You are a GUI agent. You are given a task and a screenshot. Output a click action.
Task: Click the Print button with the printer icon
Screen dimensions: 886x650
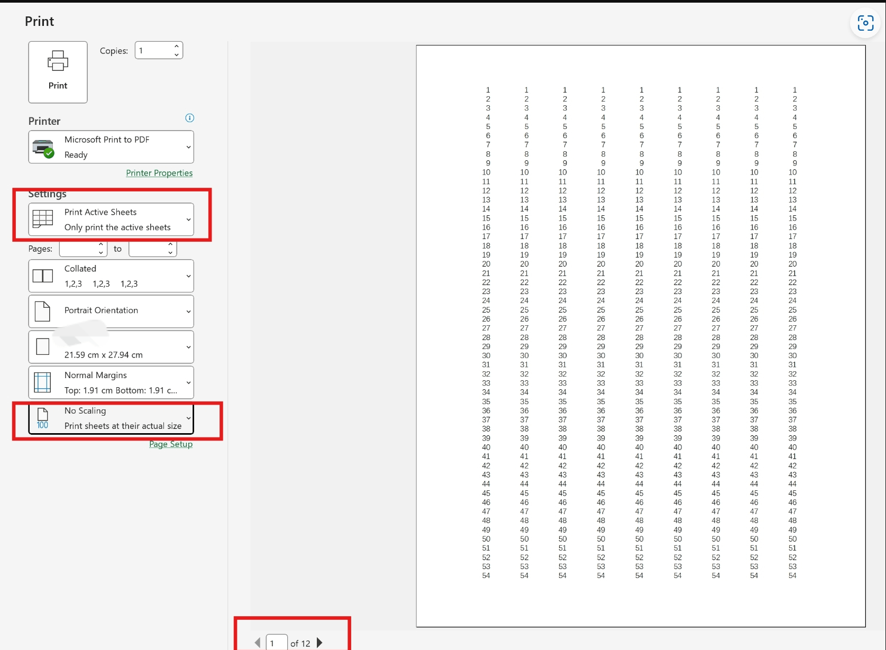click(x=57, y=71)
